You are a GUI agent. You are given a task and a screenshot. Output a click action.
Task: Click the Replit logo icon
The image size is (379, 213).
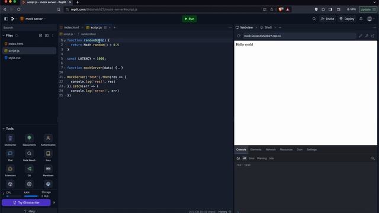[13, 19]
